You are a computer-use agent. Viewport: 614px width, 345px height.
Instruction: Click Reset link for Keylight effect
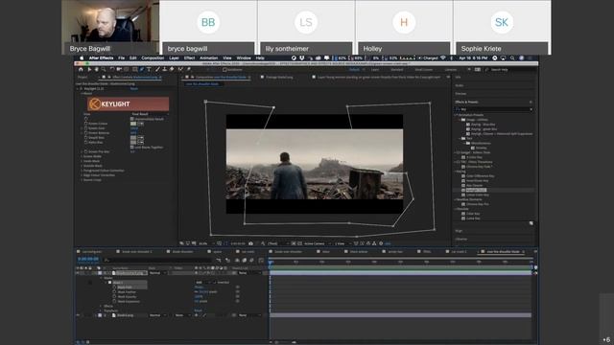(x=134, y=89)
